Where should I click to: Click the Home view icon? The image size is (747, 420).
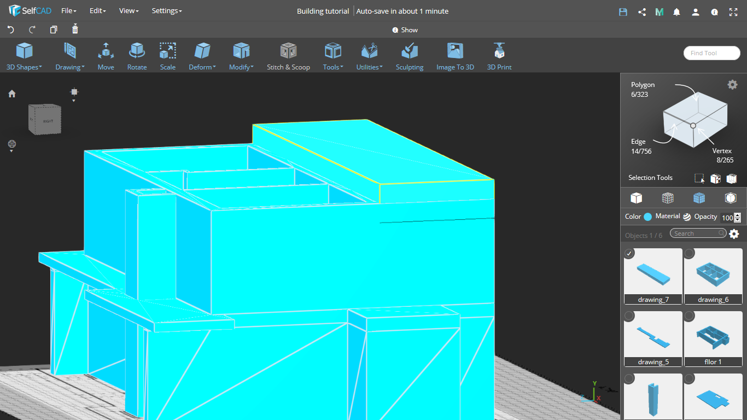point(12,94)
